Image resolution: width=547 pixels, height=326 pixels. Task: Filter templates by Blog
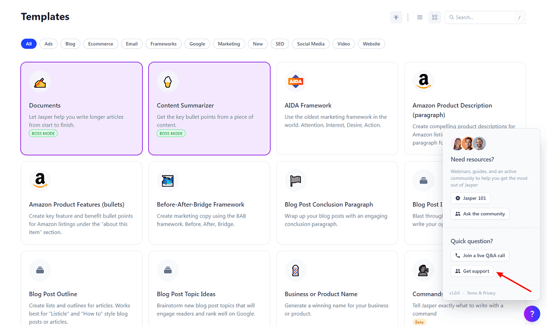(x=70, y=44)
